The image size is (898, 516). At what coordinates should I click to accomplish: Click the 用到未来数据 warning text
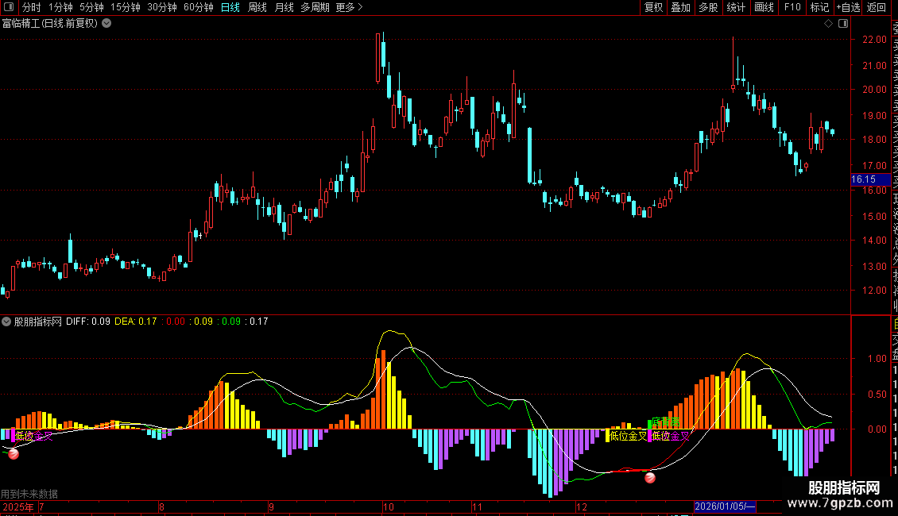point(29,494)
